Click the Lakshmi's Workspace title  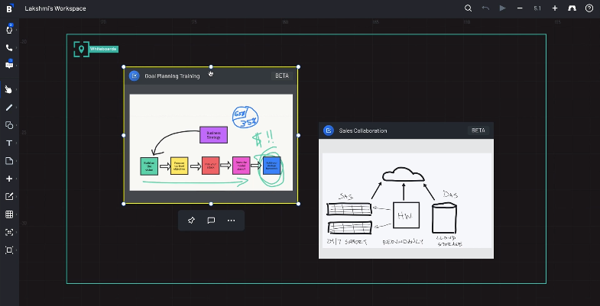pos(56,8)
